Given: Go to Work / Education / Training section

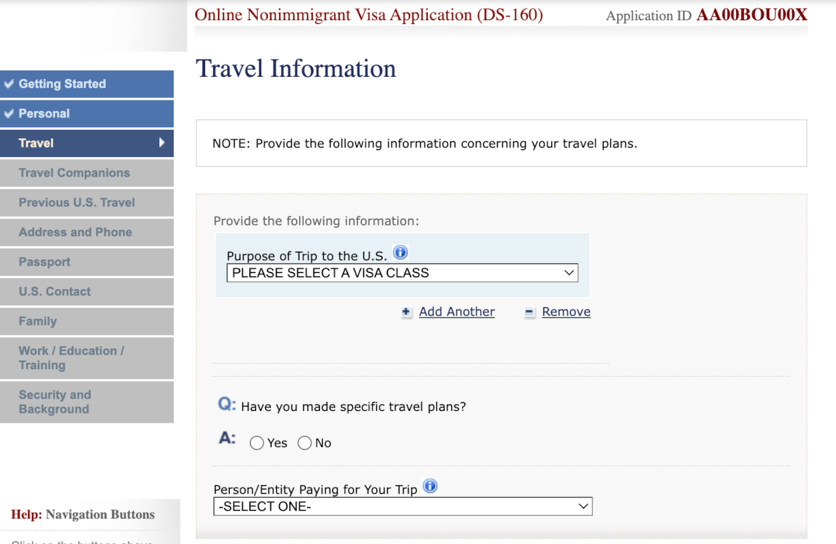Looking at the screenshot, I should (71, 358).
